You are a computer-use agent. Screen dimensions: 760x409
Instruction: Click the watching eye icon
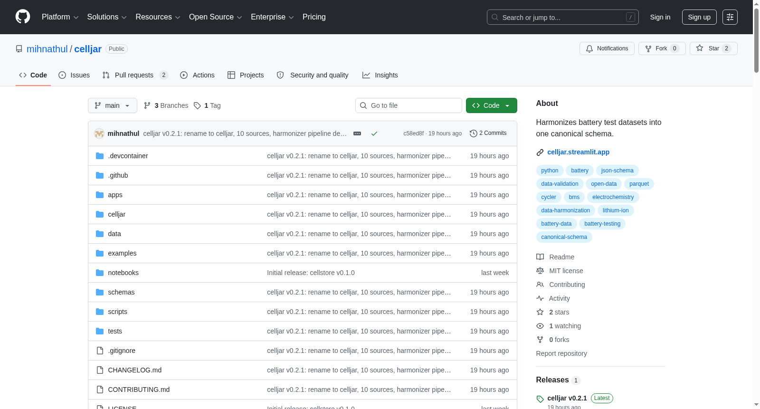coord(540,326)
